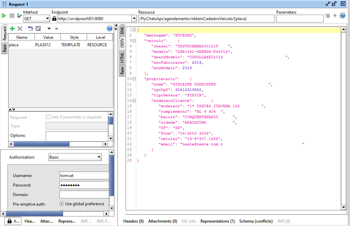
Task: Click the authorization panel vertical scrollbar thumb
Action: point(112,175)
